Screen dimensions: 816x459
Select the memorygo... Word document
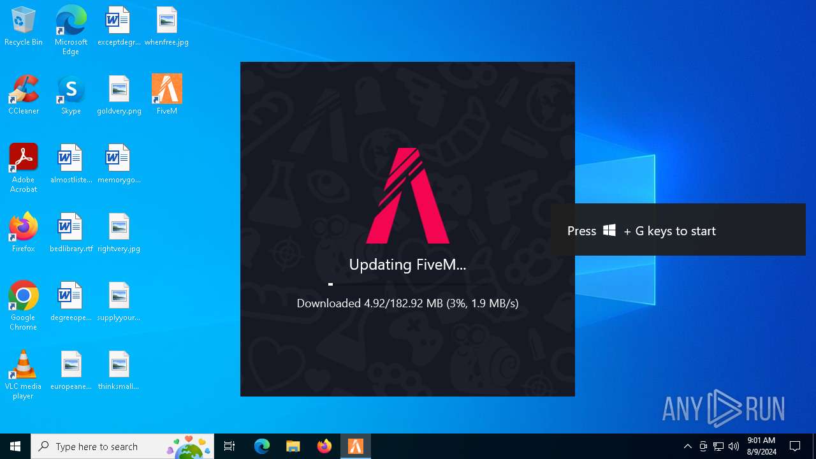[x=119, y=164]
